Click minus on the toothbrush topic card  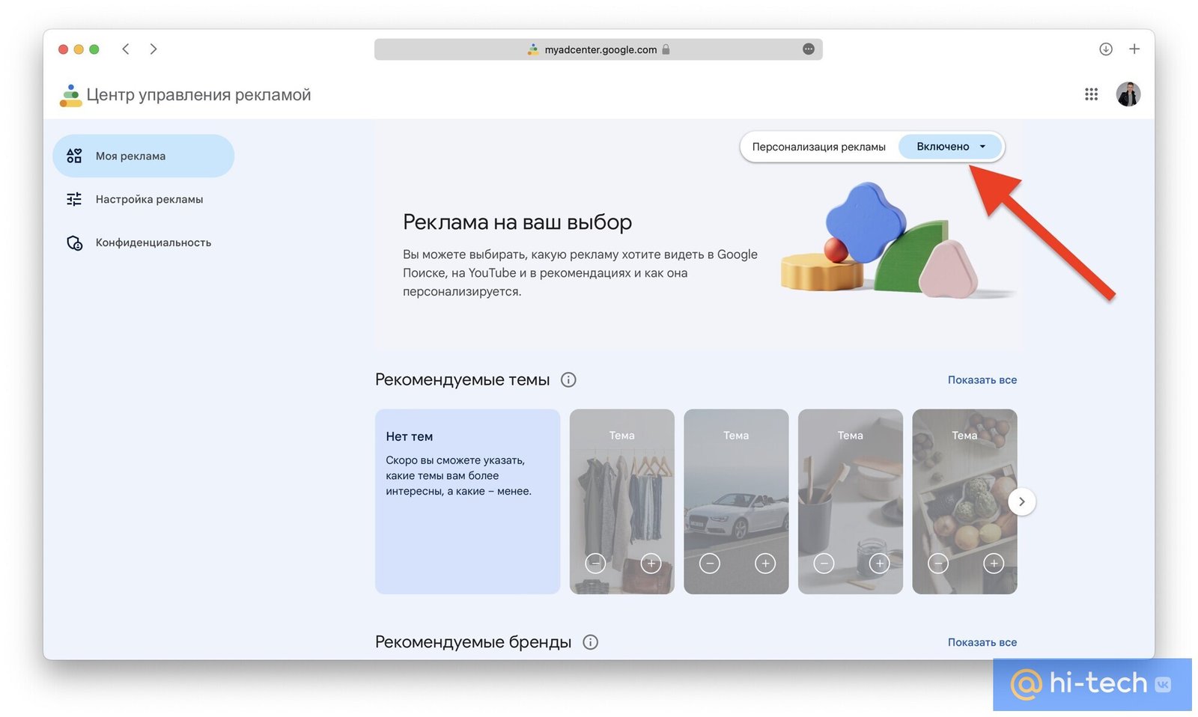[x=824, y=563]
